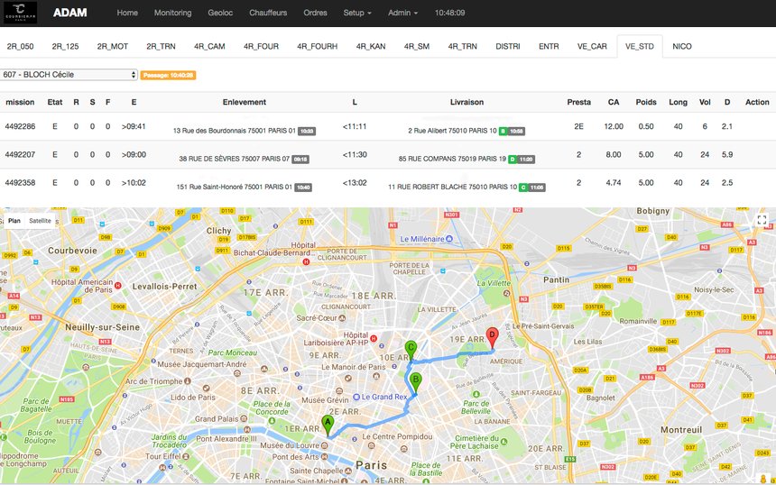Click green map marker C
Image resolution: width=776 pixels, height=485 pixels.
tap(411, 350)
